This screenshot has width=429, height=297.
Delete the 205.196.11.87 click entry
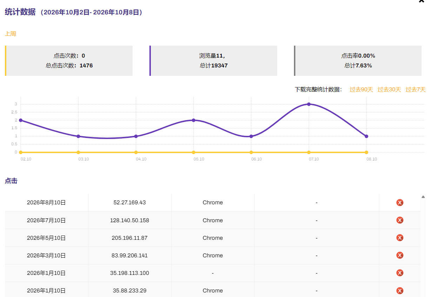point(400,238)
